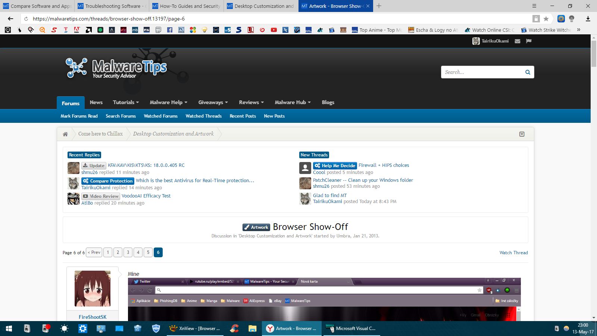597x336 pixels.
Task: Open the YouTube bookmark icon
Action: [274, 30]
